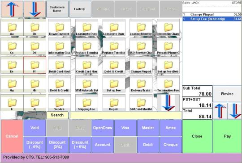This screenshot has height=163, width=242.
Task: Open the highlighted Ff category folder
Action: point(35,65)
